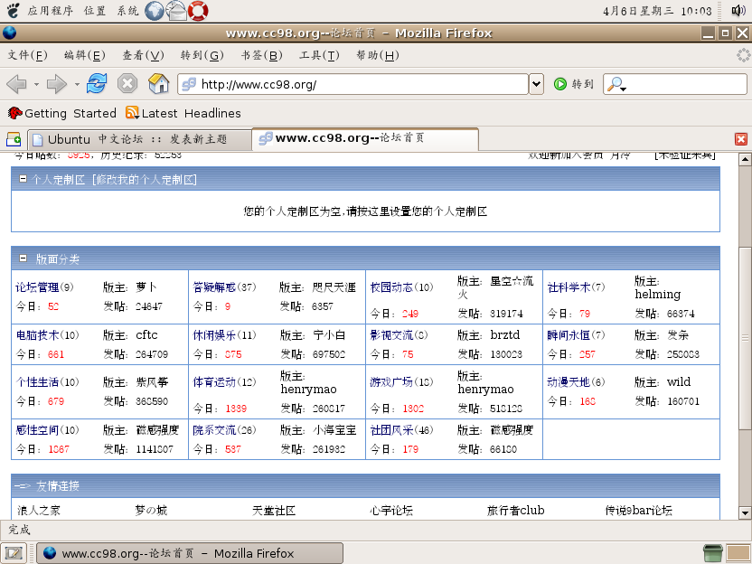Screen dimensions: 752x564
Task: Open 校园动态 forum category link
Action: 391,287
